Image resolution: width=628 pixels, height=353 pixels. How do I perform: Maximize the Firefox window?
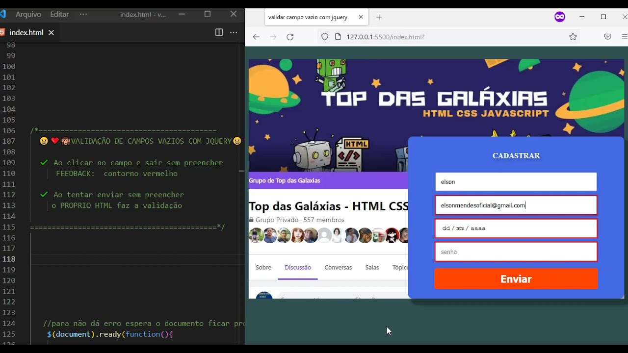click(603, 17)
